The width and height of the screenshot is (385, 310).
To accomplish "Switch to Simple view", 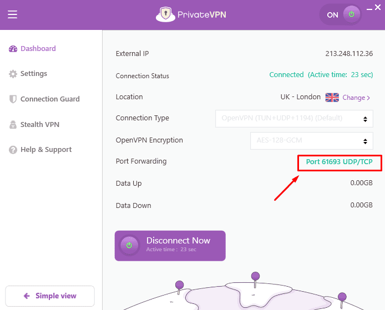I will point(50,296).
